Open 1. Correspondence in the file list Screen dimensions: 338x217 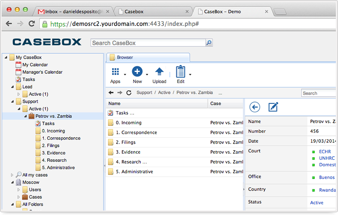click(174, 132)
